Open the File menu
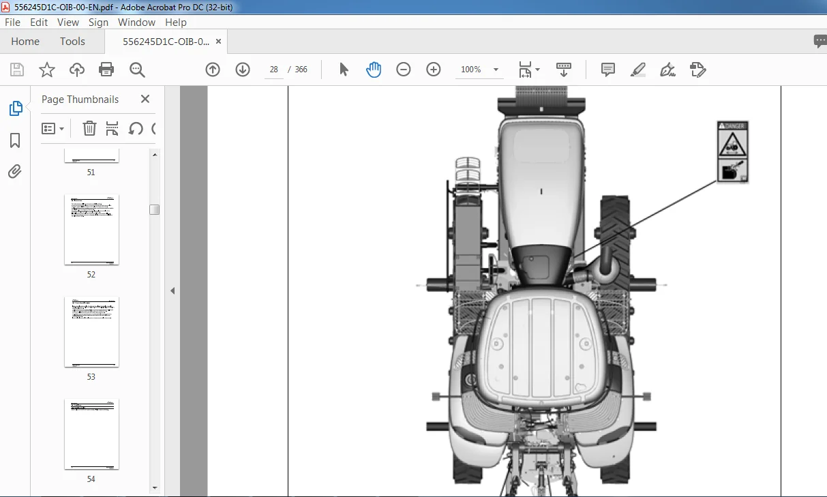 pyautogui.click(x=12, y=22)
